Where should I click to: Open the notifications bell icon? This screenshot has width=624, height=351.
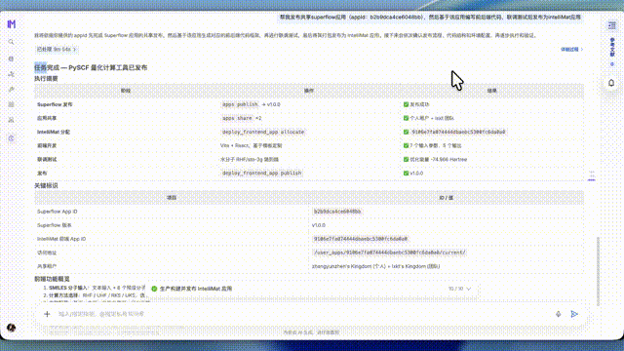coord(611,83)
